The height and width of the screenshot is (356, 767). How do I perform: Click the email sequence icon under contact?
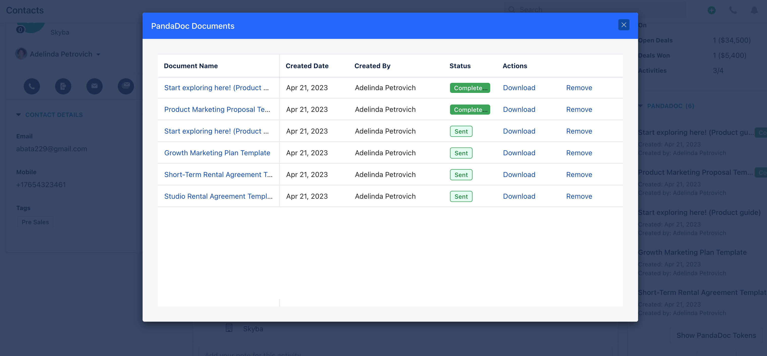126,86
